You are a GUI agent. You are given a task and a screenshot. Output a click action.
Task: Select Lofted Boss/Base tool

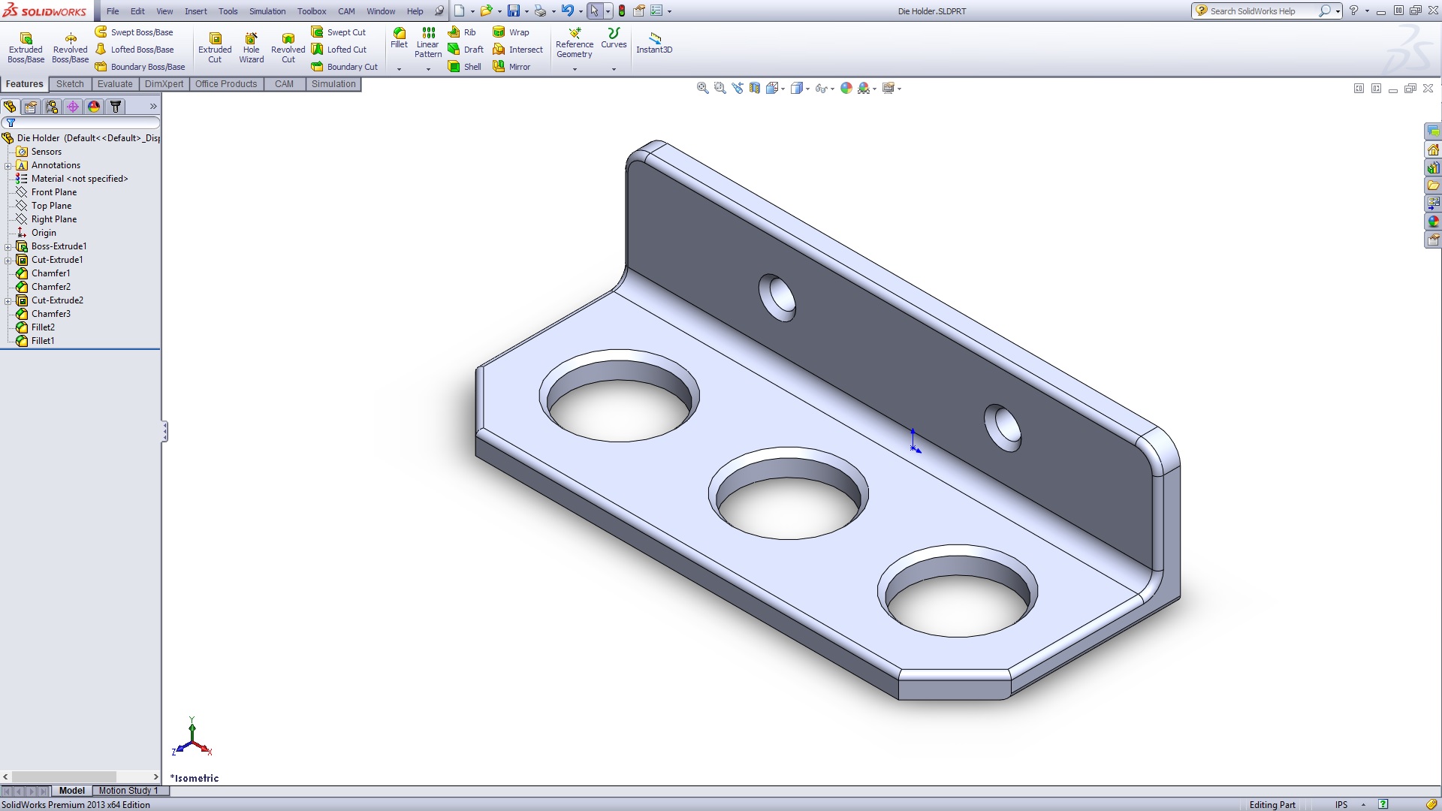[x=134, y=50]
